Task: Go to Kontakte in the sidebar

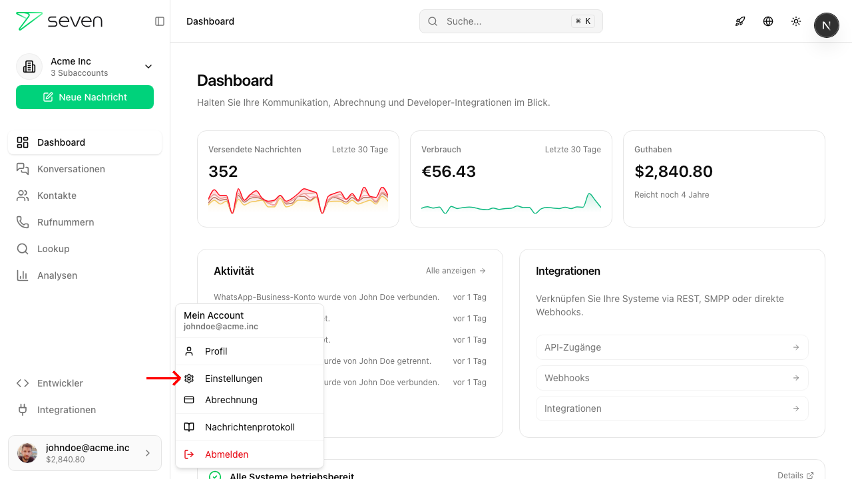Action: (x=57, y=196)
